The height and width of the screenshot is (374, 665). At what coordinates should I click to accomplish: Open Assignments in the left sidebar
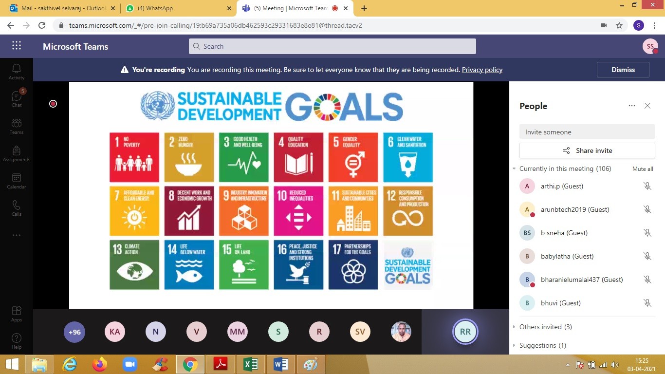tap(17, 153)
